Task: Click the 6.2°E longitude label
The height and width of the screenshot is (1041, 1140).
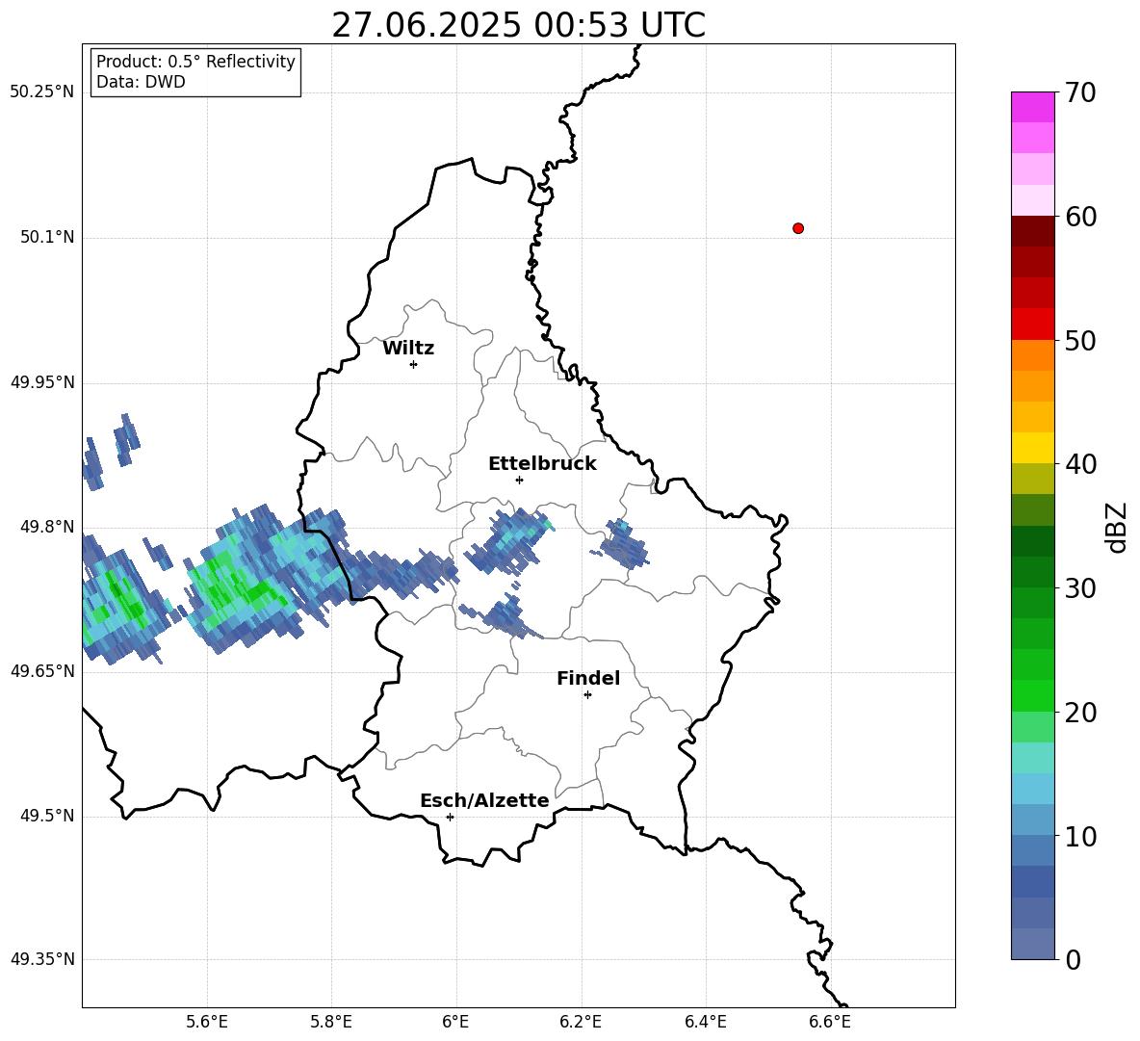Action: point(581,1022)
